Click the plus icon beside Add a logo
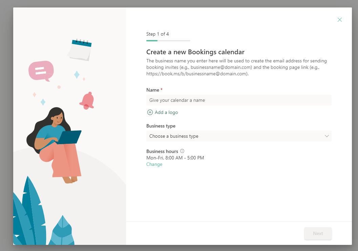 150,112
